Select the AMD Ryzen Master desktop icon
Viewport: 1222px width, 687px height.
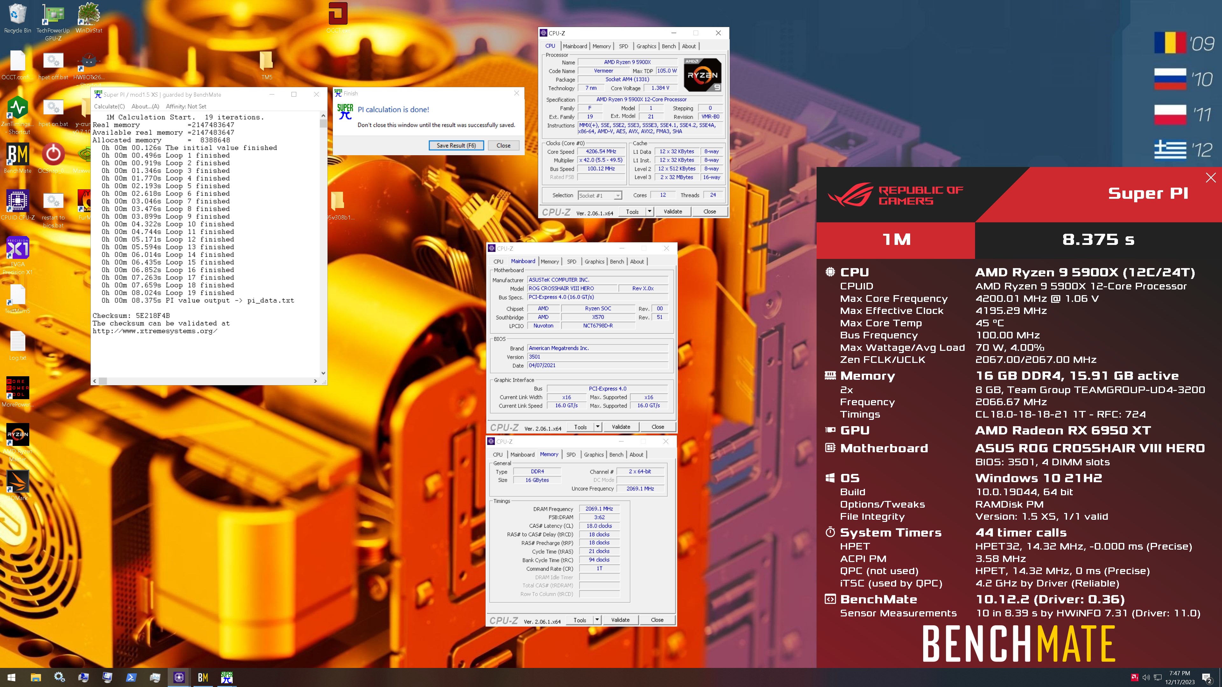click(x=18, y=443)
